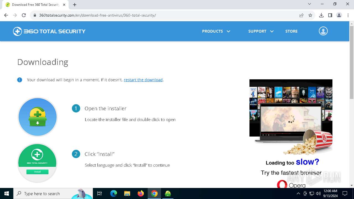Click the page vertical scrollbar
The width and height of the screenshot is (354, 199).
click(x=352, y=62)
